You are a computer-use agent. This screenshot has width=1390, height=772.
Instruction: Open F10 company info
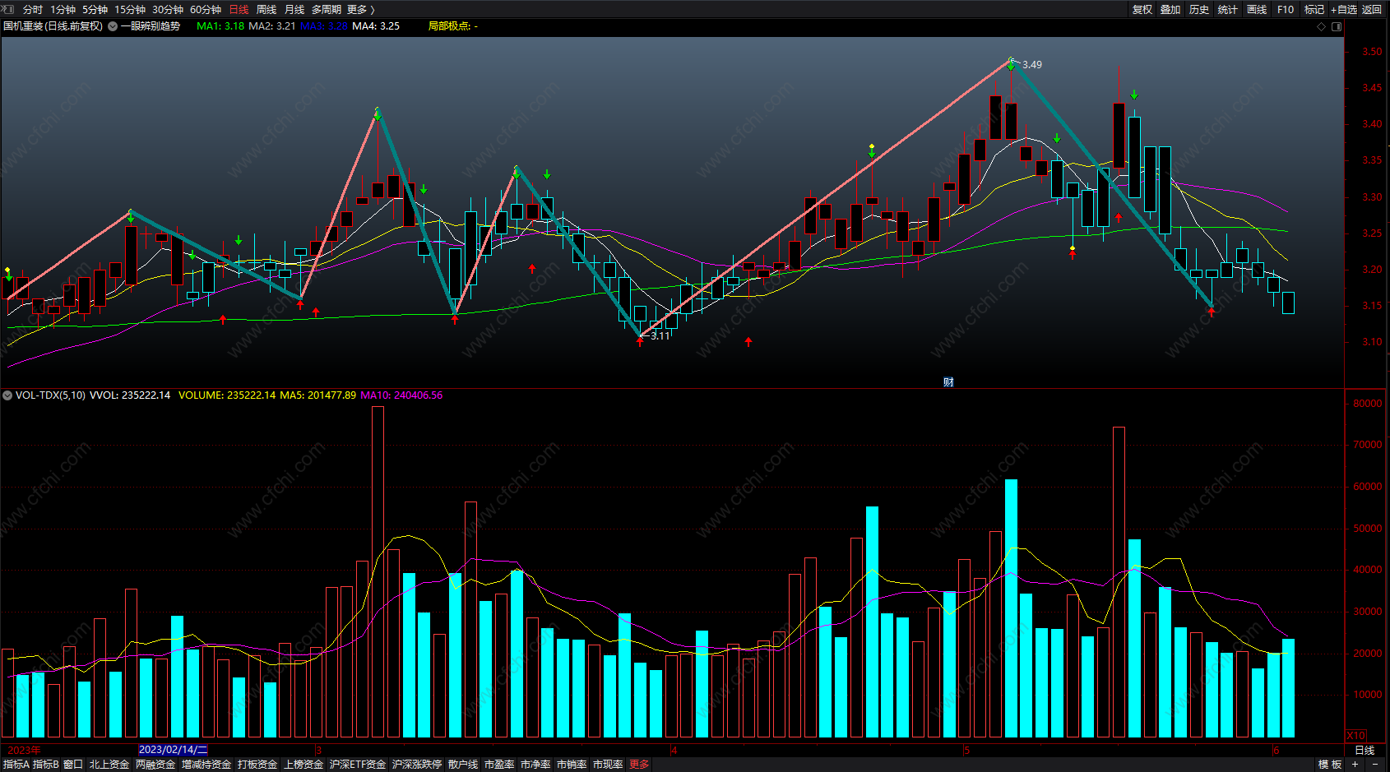[1286, 10]
